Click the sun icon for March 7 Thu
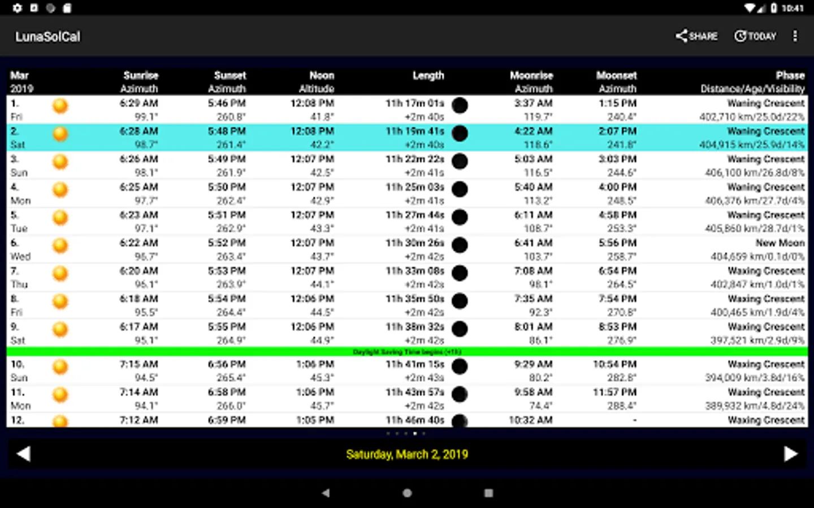 (60, 274)
